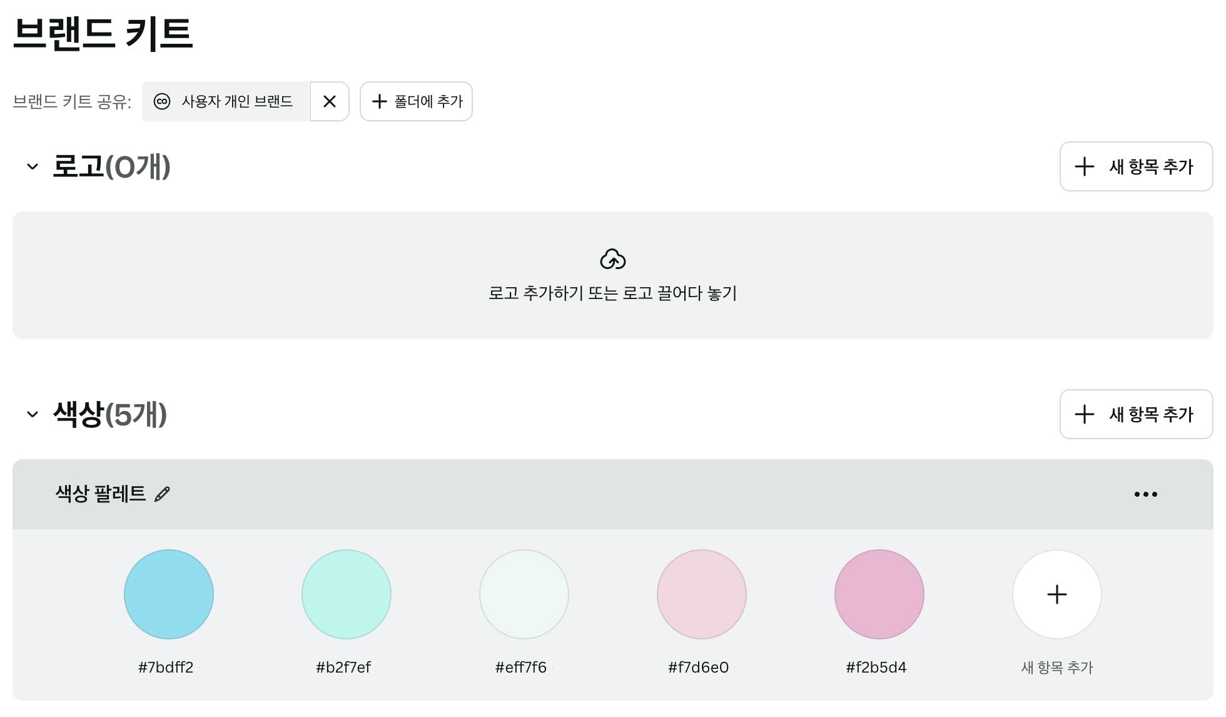The height and width of the screenshot is (717, 1226).
Task: Click the 색상 팔레트 title text
Action: [100, 494]
